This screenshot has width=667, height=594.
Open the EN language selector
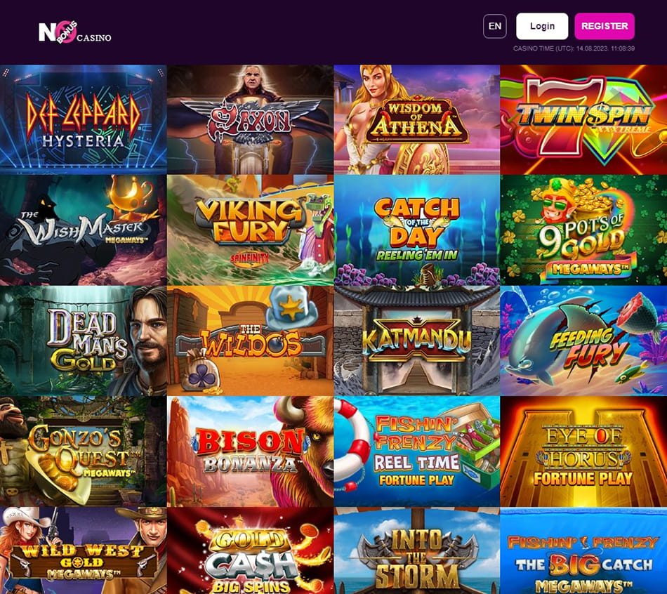(x=495, y=27)
